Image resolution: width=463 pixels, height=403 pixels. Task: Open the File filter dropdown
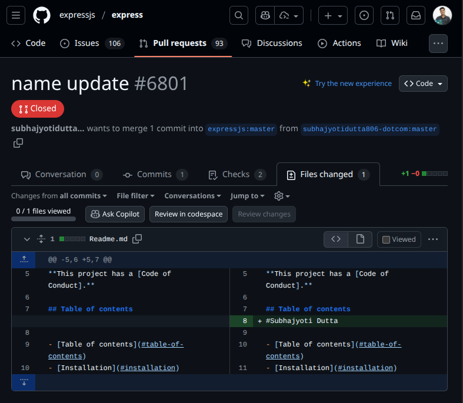(135, 196)
